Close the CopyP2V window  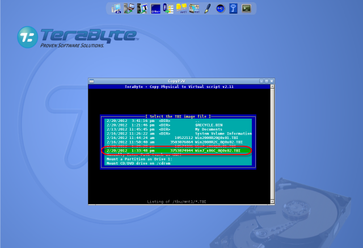272,81
